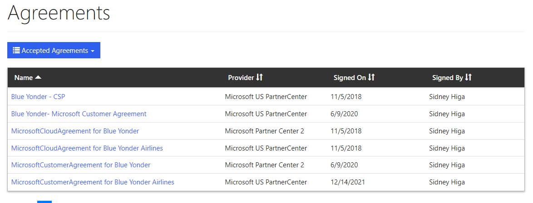Click the Signed On sort arrows icon

(371, 78)
